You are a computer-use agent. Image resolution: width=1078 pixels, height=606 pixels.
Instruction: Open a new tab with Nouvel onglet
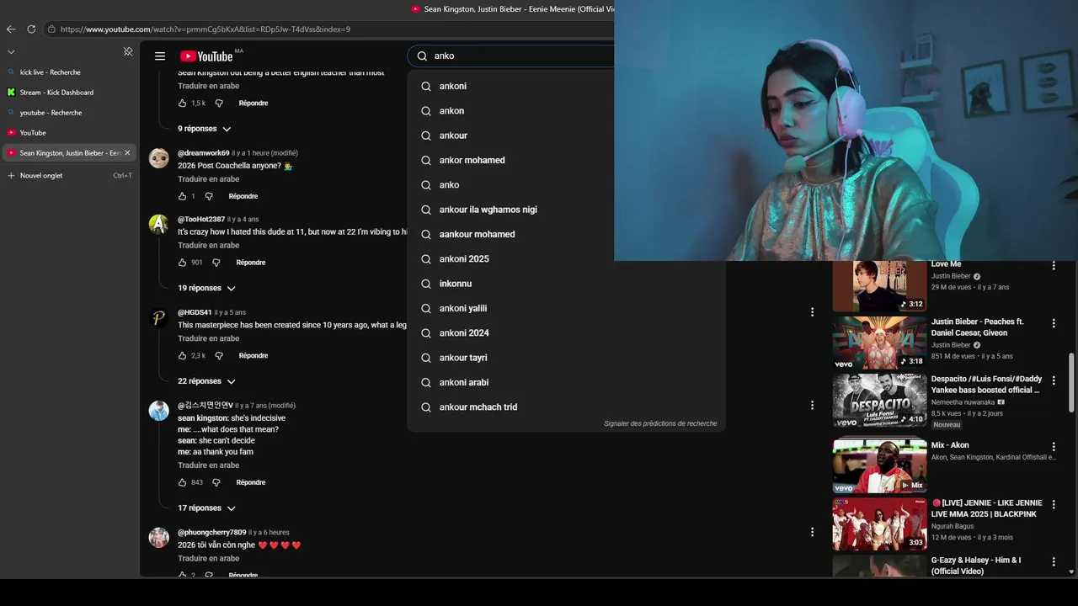click(x=68, y=176)
